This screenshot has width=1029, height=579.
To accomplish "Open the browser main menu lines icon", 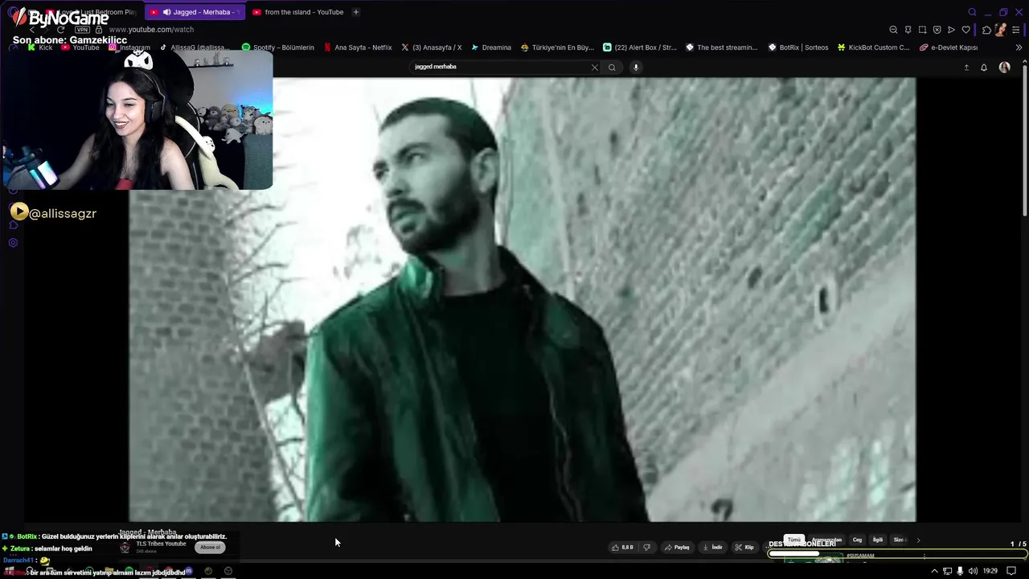I will [x=1016, y=30].
